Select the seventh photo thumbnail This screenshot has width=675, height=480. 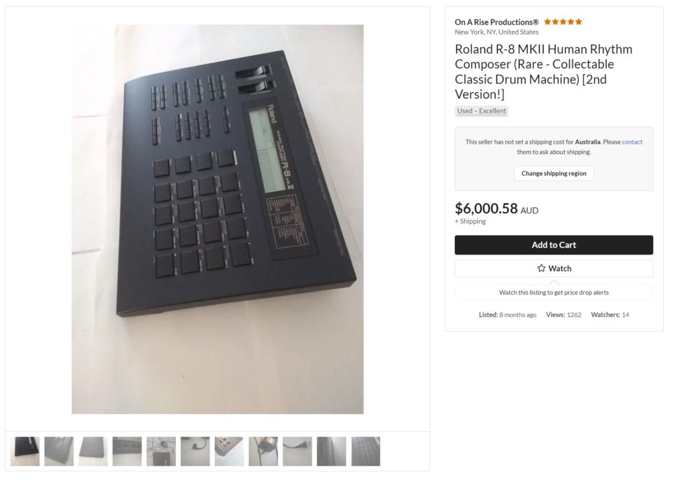[x=229, y=451]
